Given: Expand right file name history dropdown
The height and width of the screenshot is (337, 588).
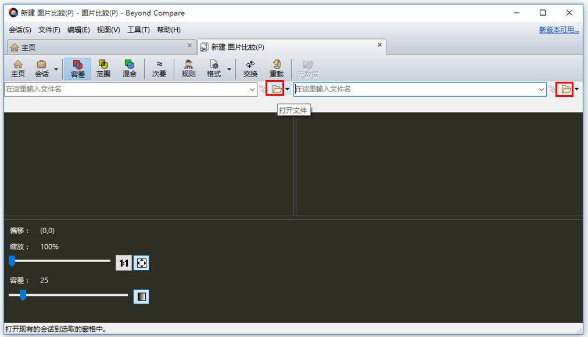Looking at the screenshot, I should click(541, 89).
